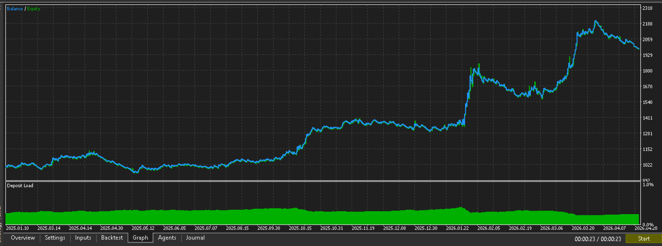Select the Backtest tab

pyautogui.click(x=112, y=238)
